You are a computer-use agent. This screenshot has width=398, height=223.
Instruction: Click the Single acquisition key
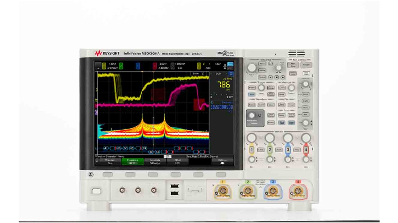(306, 65)
